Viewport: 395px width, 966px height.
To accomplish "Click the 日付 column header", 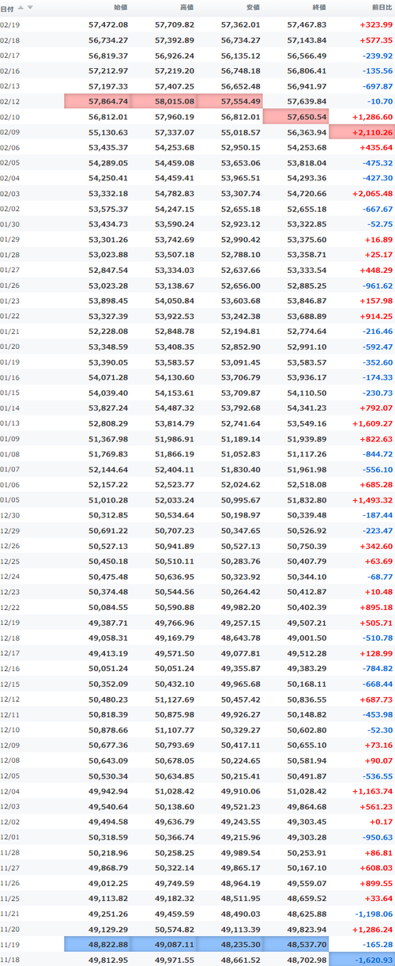I will point(7,7).
